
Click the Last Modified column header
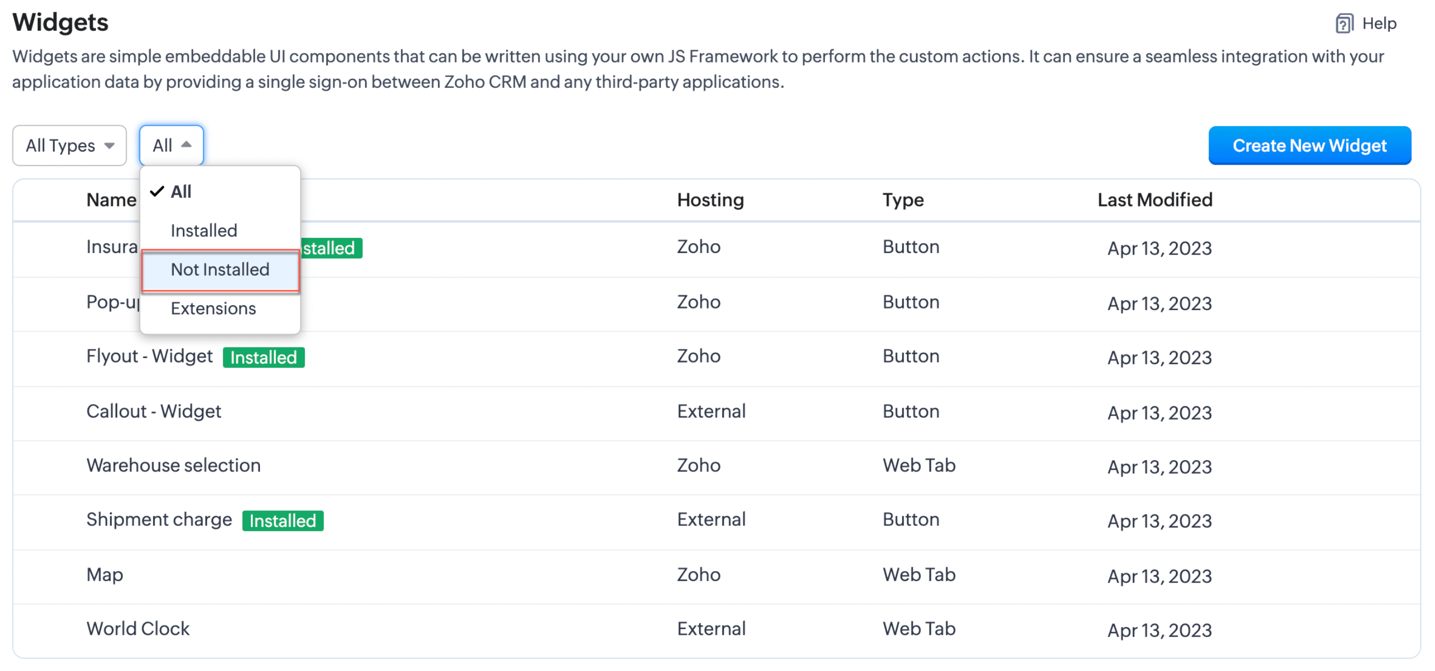[1154, 200]
